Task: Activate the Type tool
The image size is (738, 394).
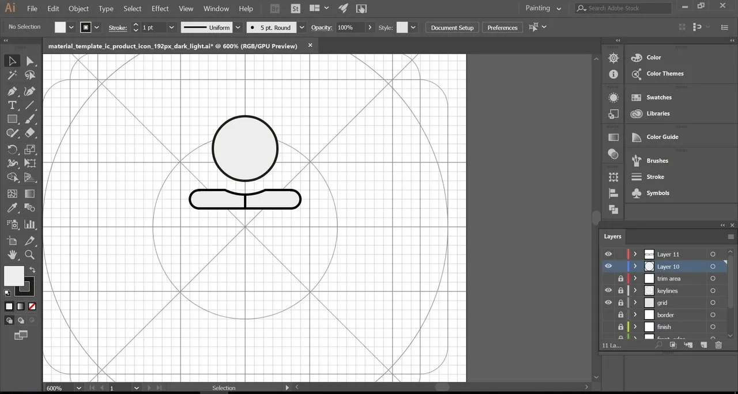Action: pos(12,105)
